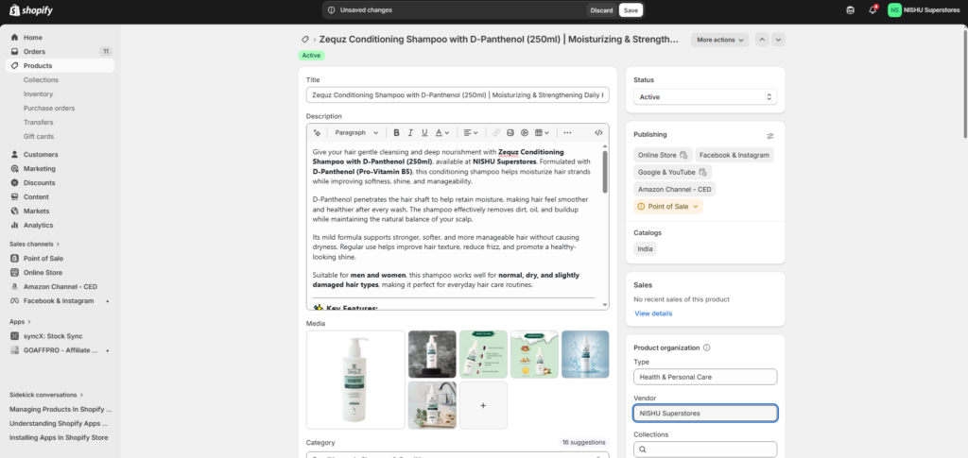Click the Shopify logo
The width and height of the screenshot is (968, 458).
(31, 10)
